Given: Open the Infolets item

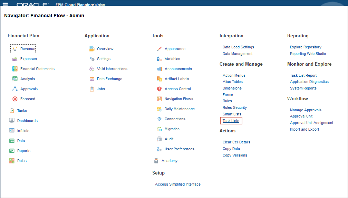Looking at the screenshot, I should [23, 131].
